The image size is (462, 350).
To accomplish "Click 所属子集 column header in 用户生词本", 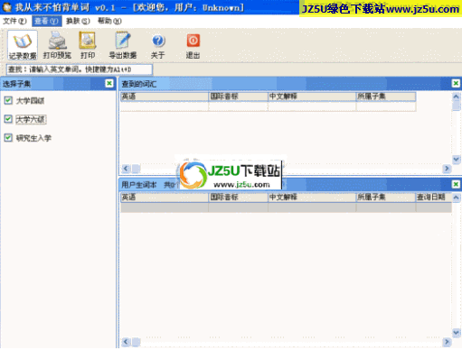I will click(386, 198).
